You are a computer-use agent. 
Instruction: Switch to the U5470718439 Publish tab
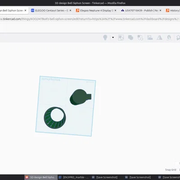[142, 10]
